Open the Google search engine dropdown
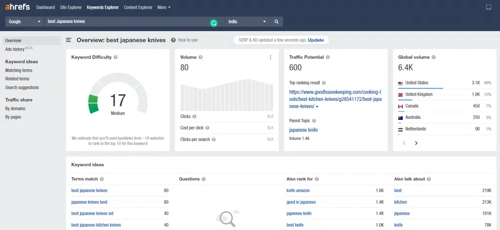 click(x=24, y=21)
